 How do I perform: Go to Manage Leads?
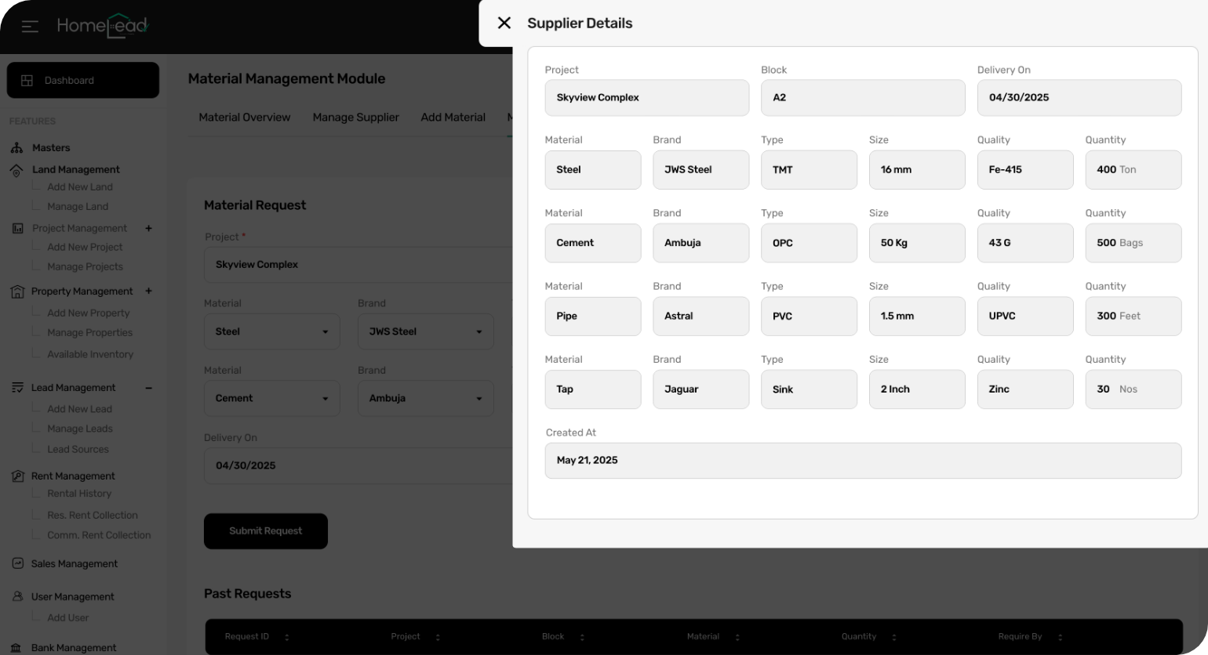click(x=80, y=429)
